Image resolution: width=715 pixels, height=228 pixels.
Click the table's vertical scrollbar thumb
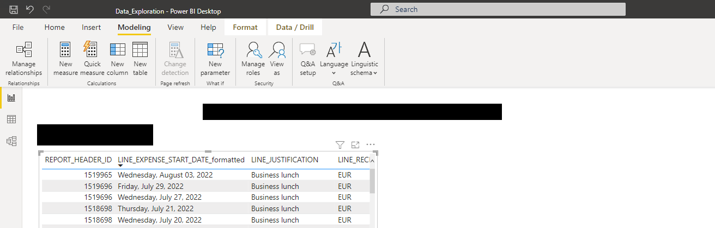[x=373, y=181]
